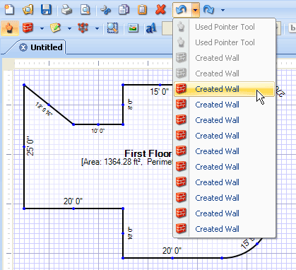Open a file with the folder icon
Viewport: 296px width, 270px height.
coord(28,10)
